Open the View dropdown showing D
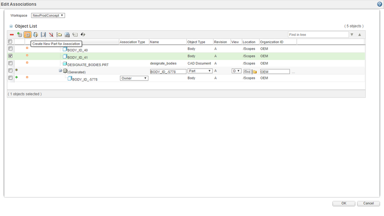The image size is (384, 216). pos(236,71)
